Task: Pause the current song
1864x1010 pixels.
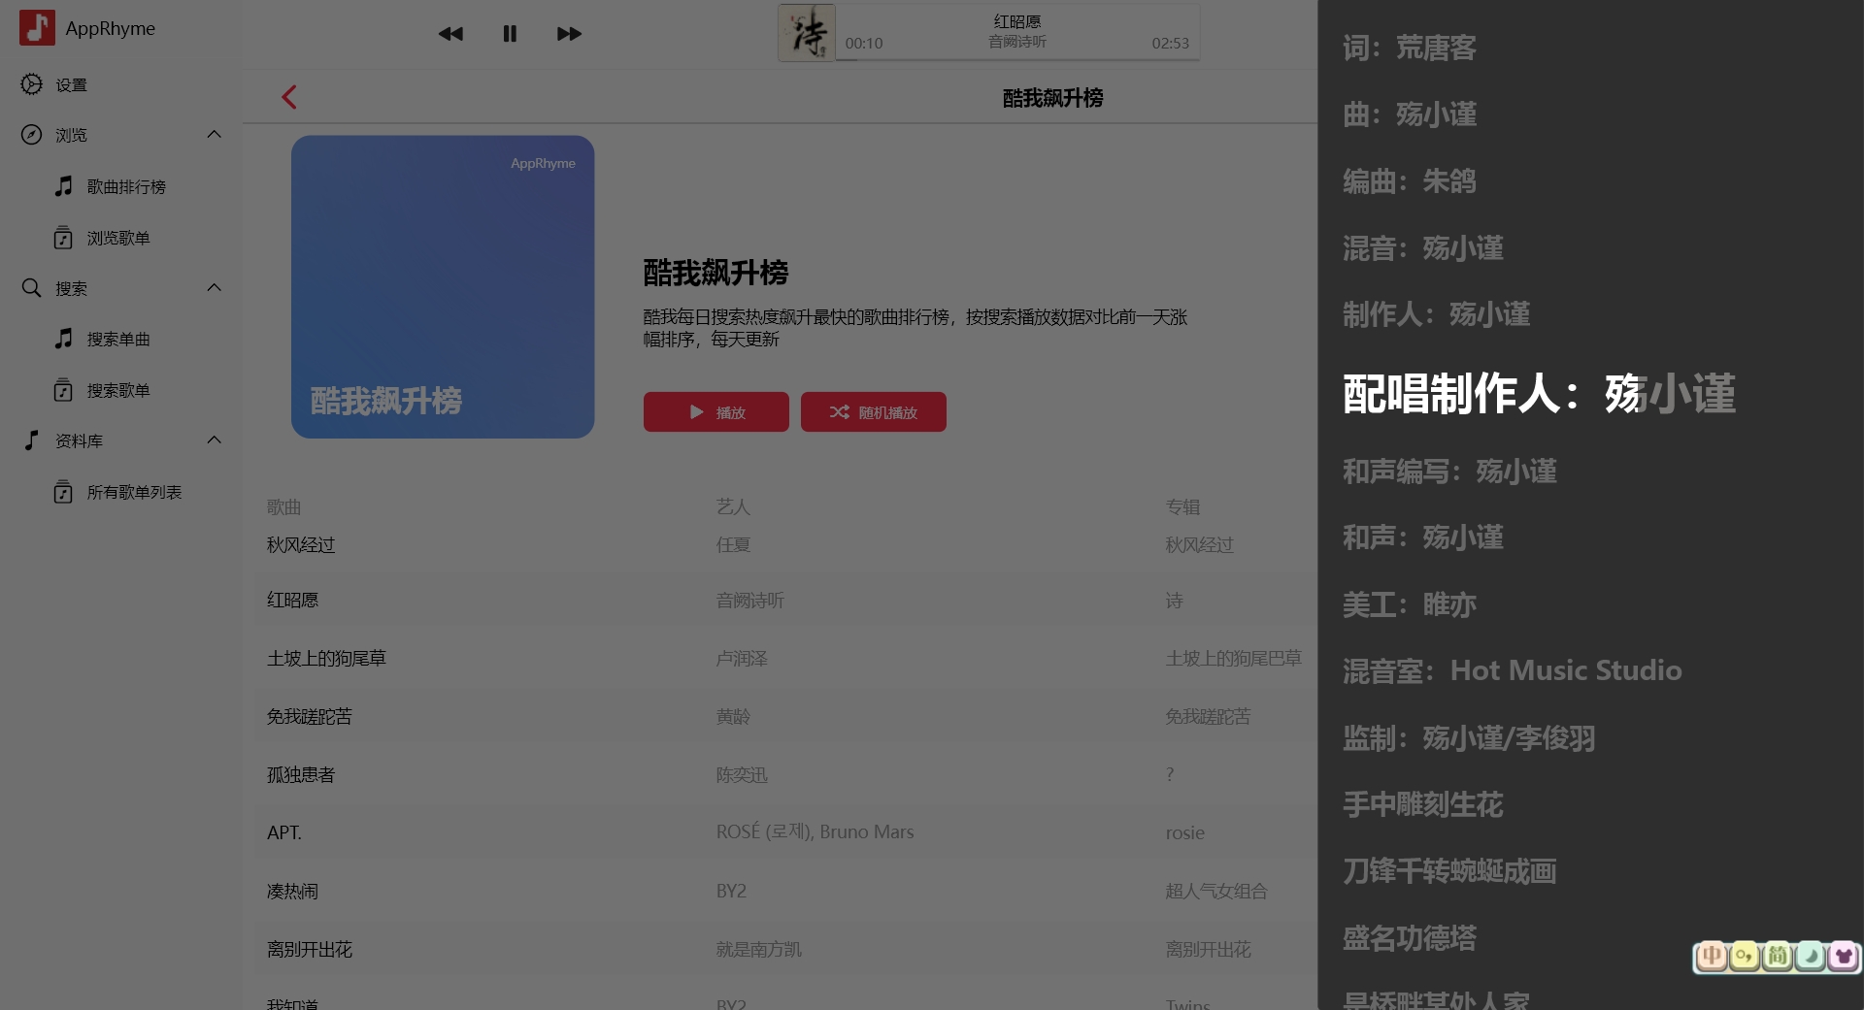Action: coord(510,34)
